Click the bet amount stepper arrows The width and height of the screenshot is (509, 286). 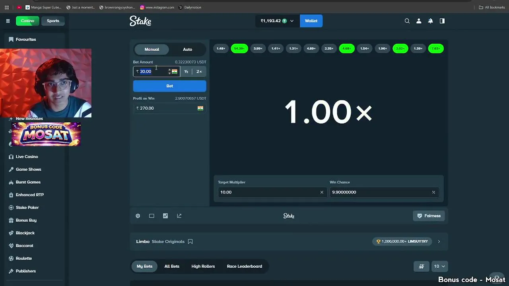pos(169,71)
